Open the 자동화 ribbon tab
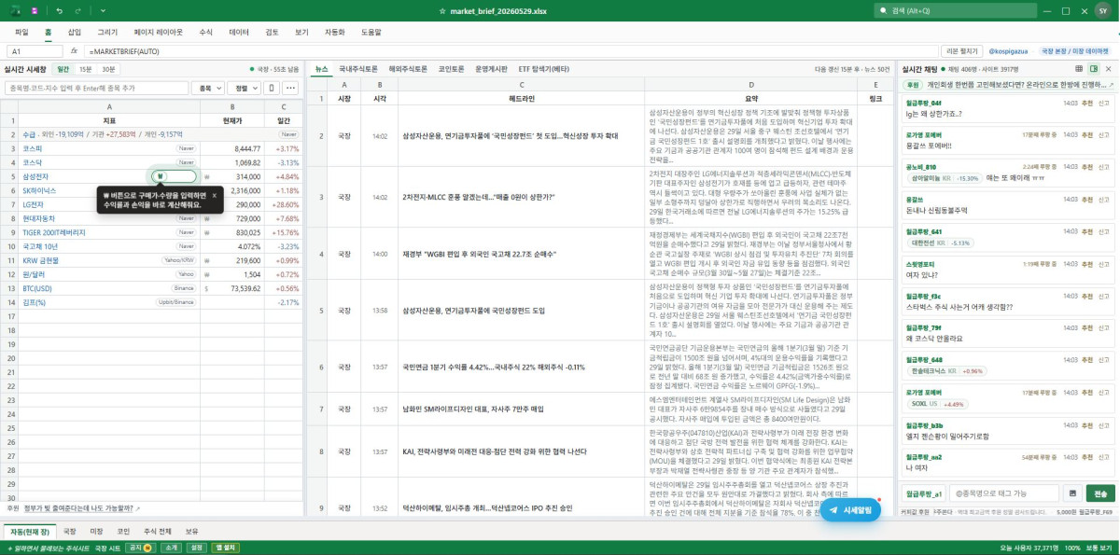The image size is (1120, 555). (x=334, y=32)
